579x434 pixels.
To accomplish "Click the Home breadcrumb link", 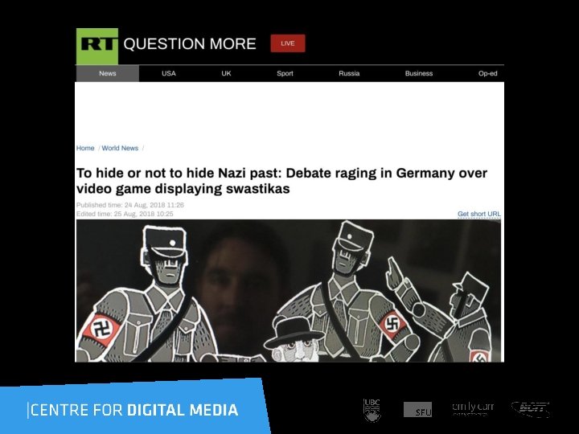I will pos(85,148).
